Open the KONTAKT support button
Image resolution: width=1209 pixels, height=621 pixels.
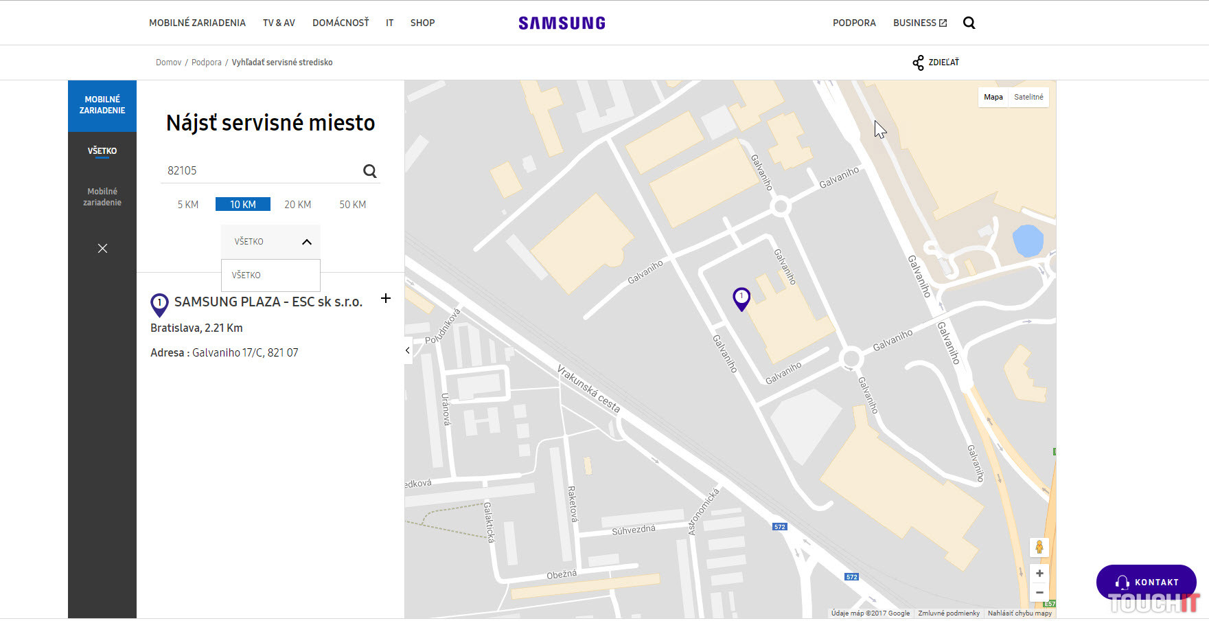point(1146,582)
